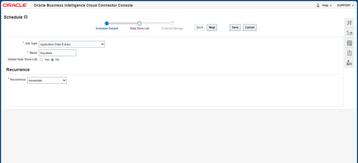The image size is (358, 163).
Task: Click the Name input field containing Payables
Action: pos(58,53)
